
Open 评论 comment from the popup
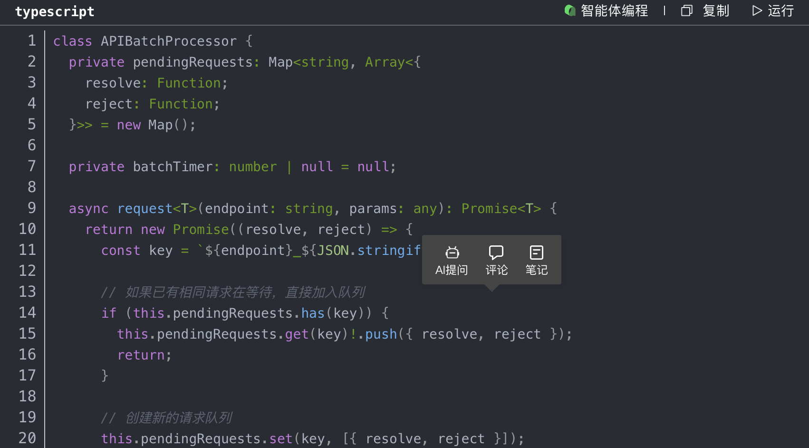click(x=496, y=260)
